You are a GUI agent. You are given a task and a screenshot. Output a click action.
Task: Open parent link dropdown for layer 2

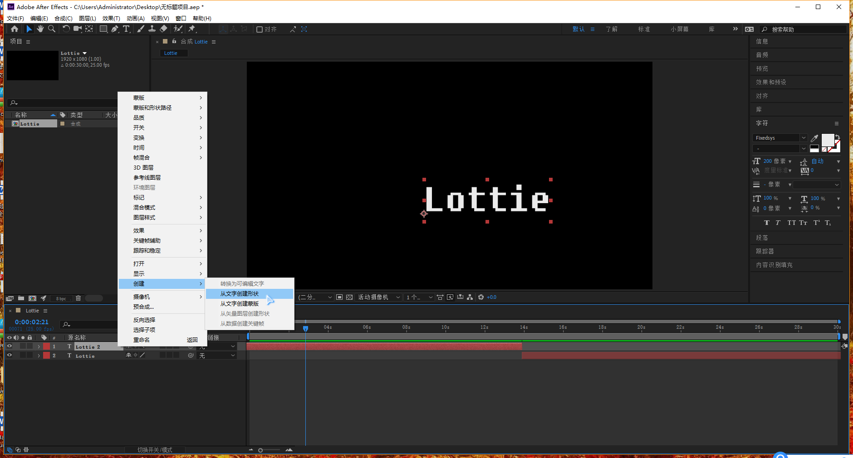tap(217, 356)
